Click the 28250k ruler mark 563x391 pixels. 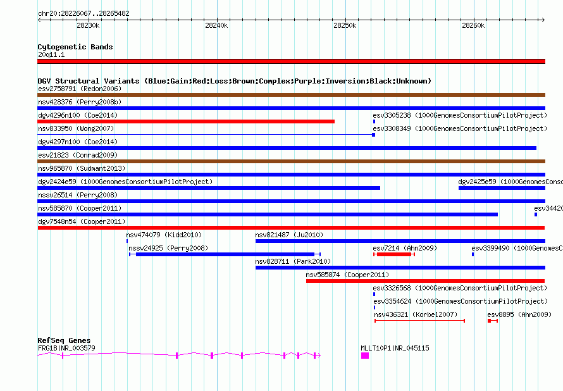coord(345,25)
